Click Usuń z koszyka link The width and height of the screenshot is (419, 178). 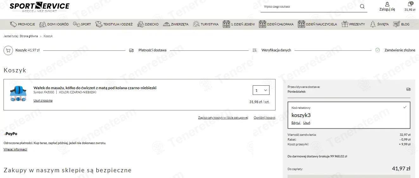point(43,101)
